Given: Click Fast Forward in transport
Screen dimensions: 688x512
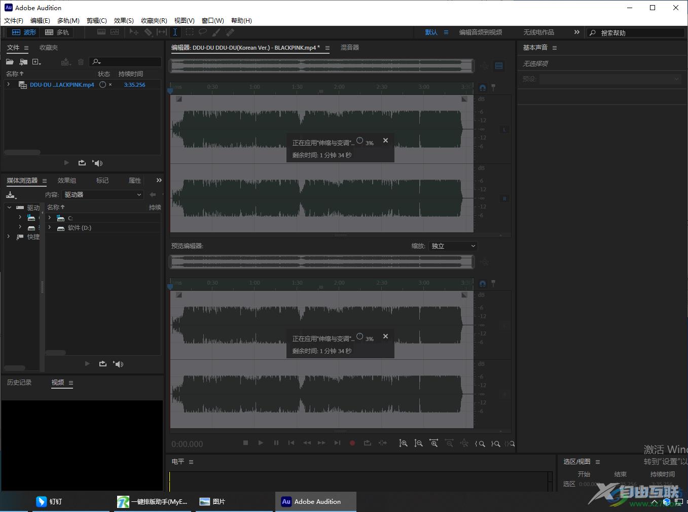Looking at the screenshot, I should click(x=321, y=443).
